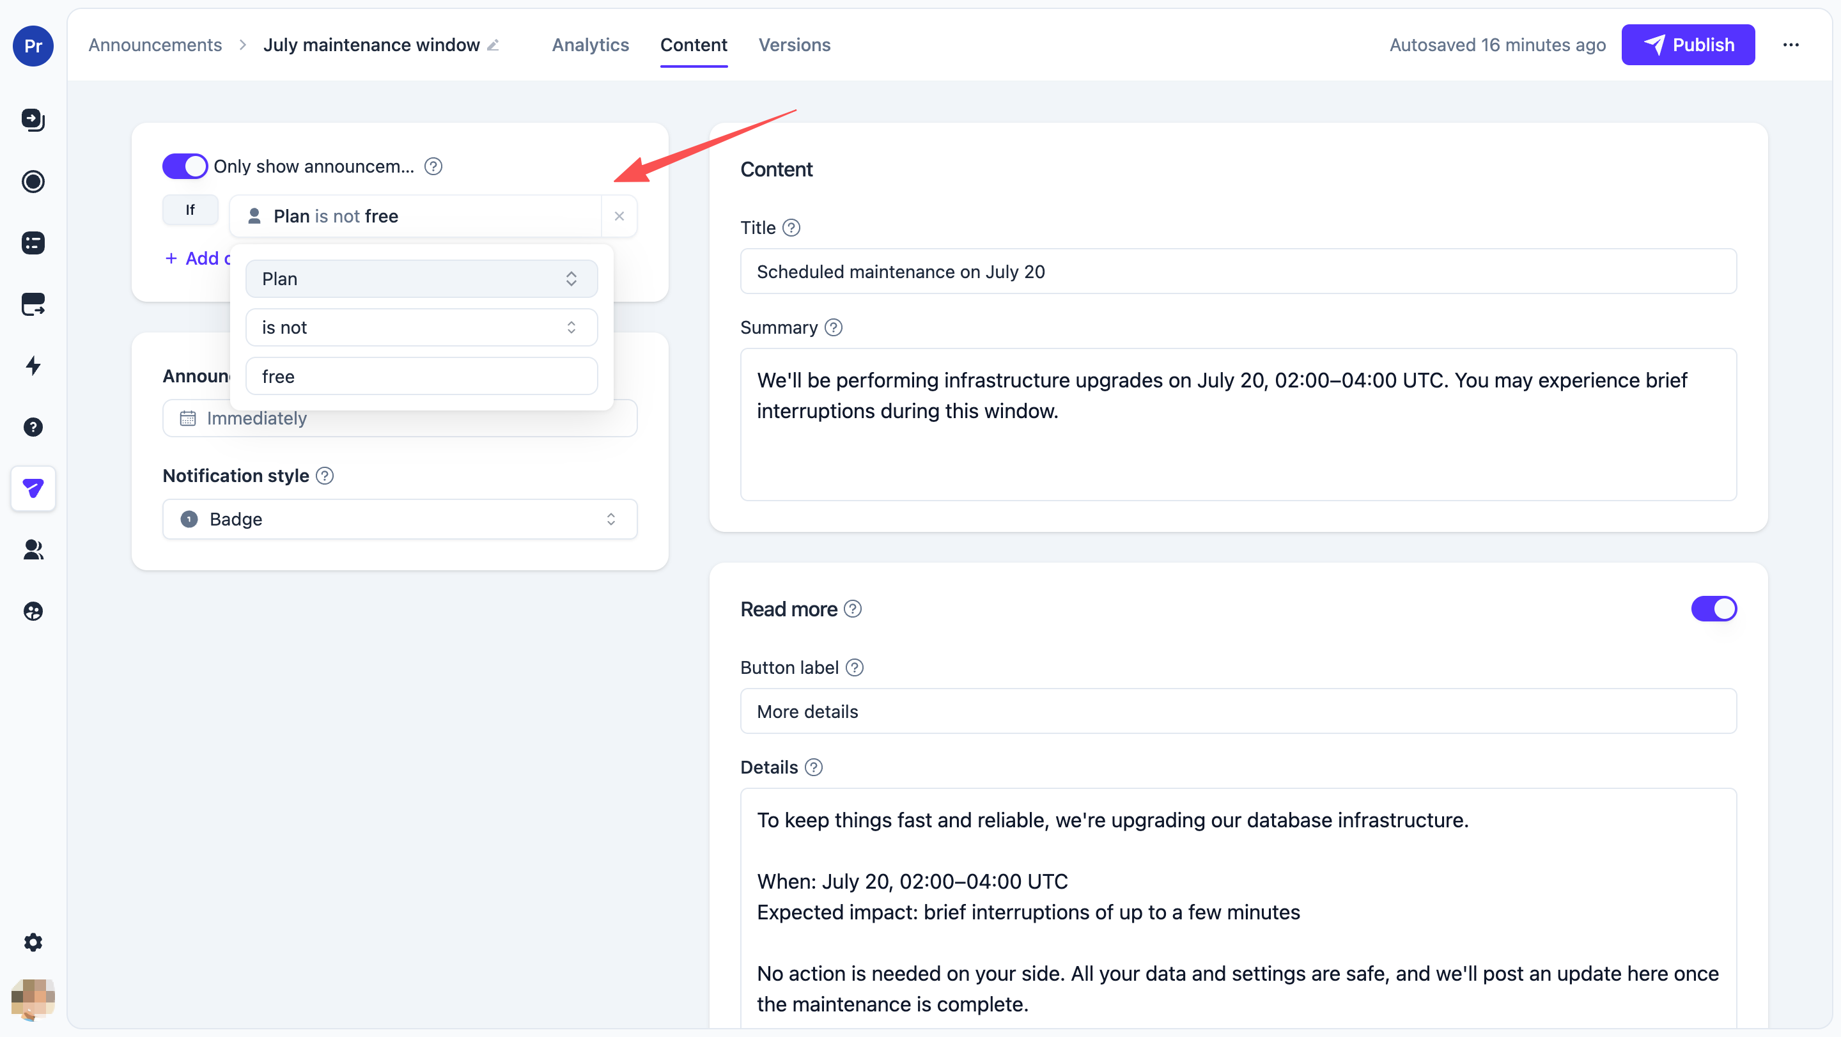Click help icon next to Summary
1841x1037 pixels.
[x=834, y=327]
